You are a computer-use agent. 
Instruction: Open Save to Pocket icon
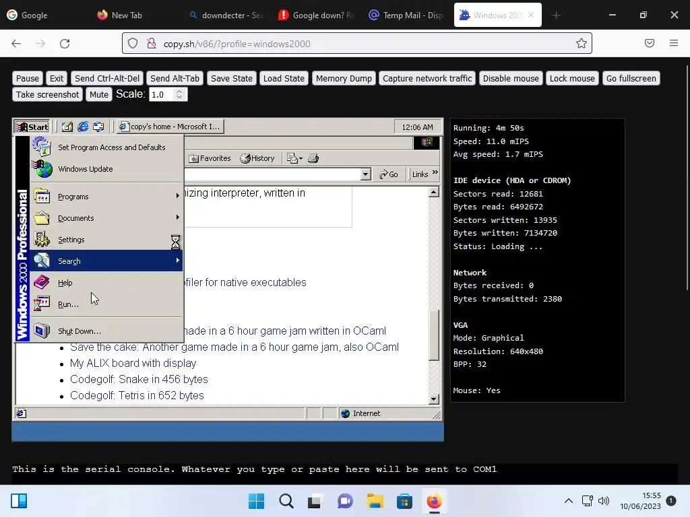coord(650,43)
